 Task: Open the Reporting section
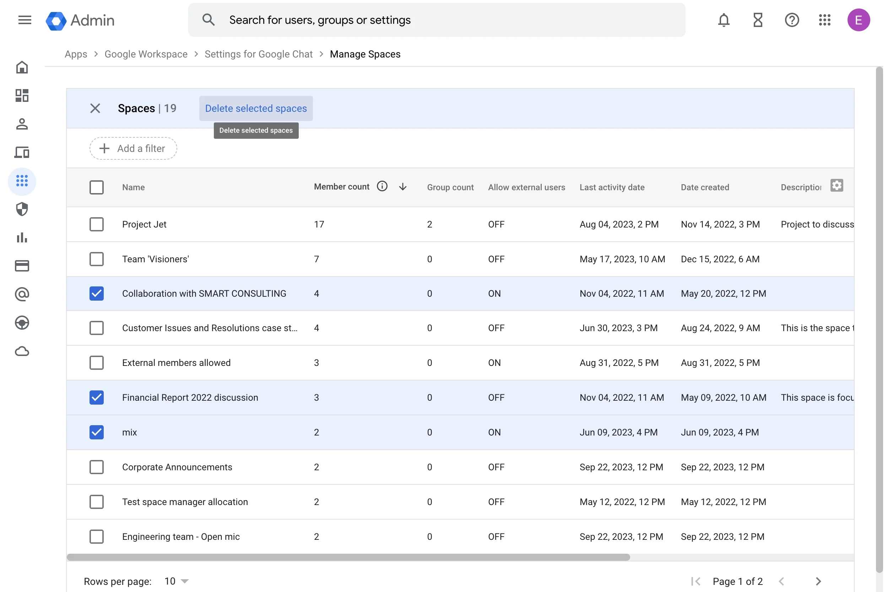tap(22, 238)
